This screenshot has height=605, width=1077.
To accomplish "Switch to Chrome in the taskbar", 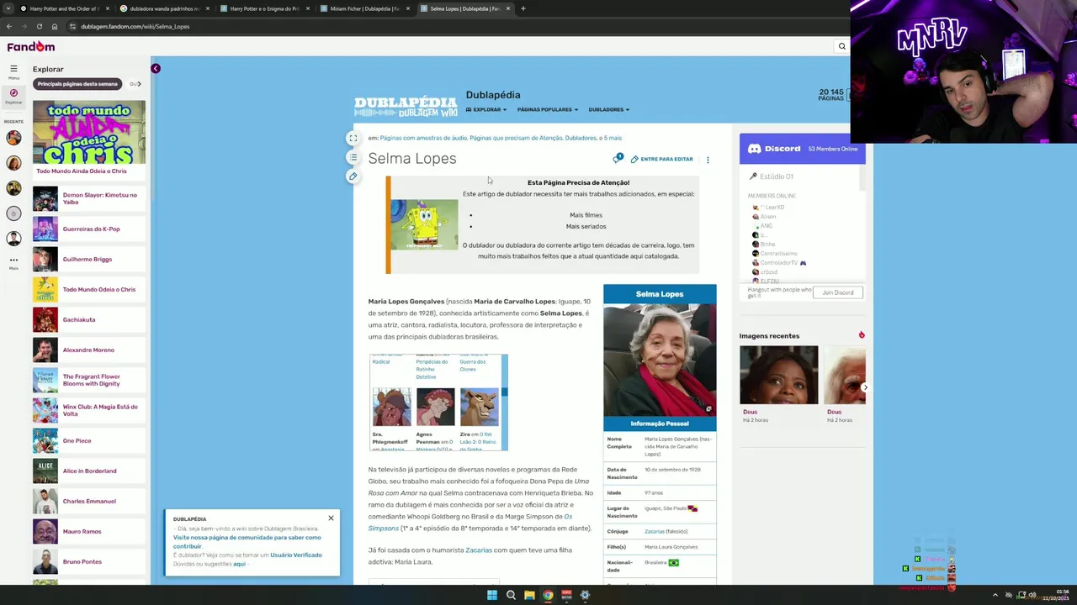I will pyautogui.click(x=548, y=595).
